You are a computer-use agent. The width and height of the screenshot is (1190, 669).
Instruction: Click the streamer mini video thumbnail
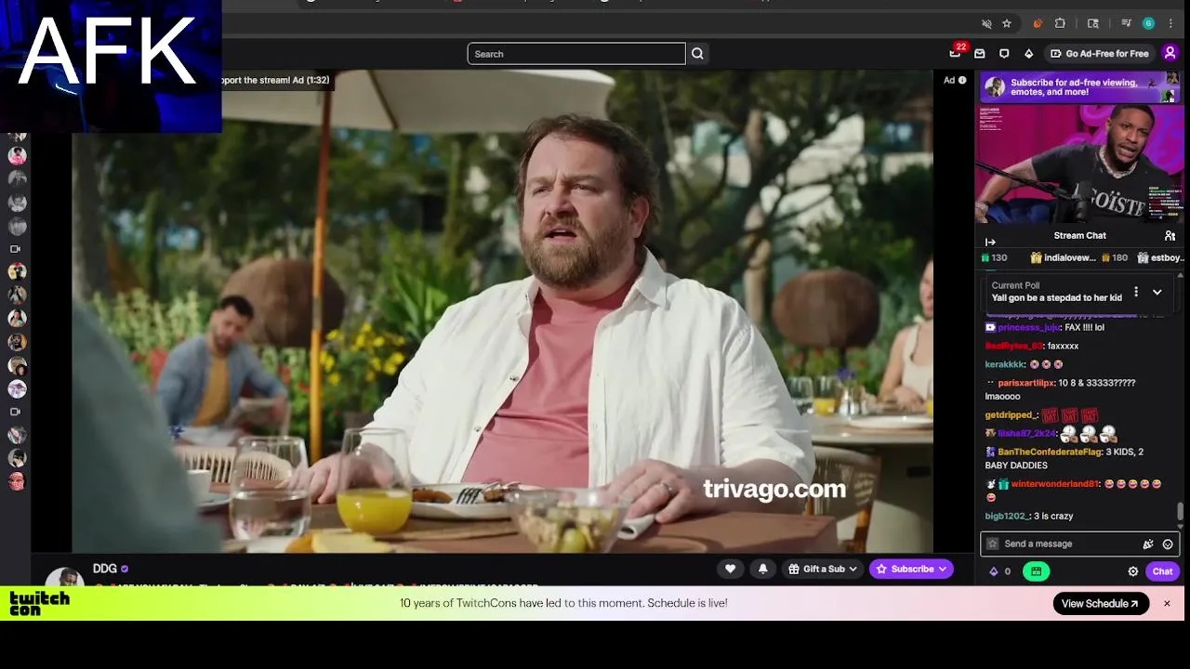(x=1079, y=163)
